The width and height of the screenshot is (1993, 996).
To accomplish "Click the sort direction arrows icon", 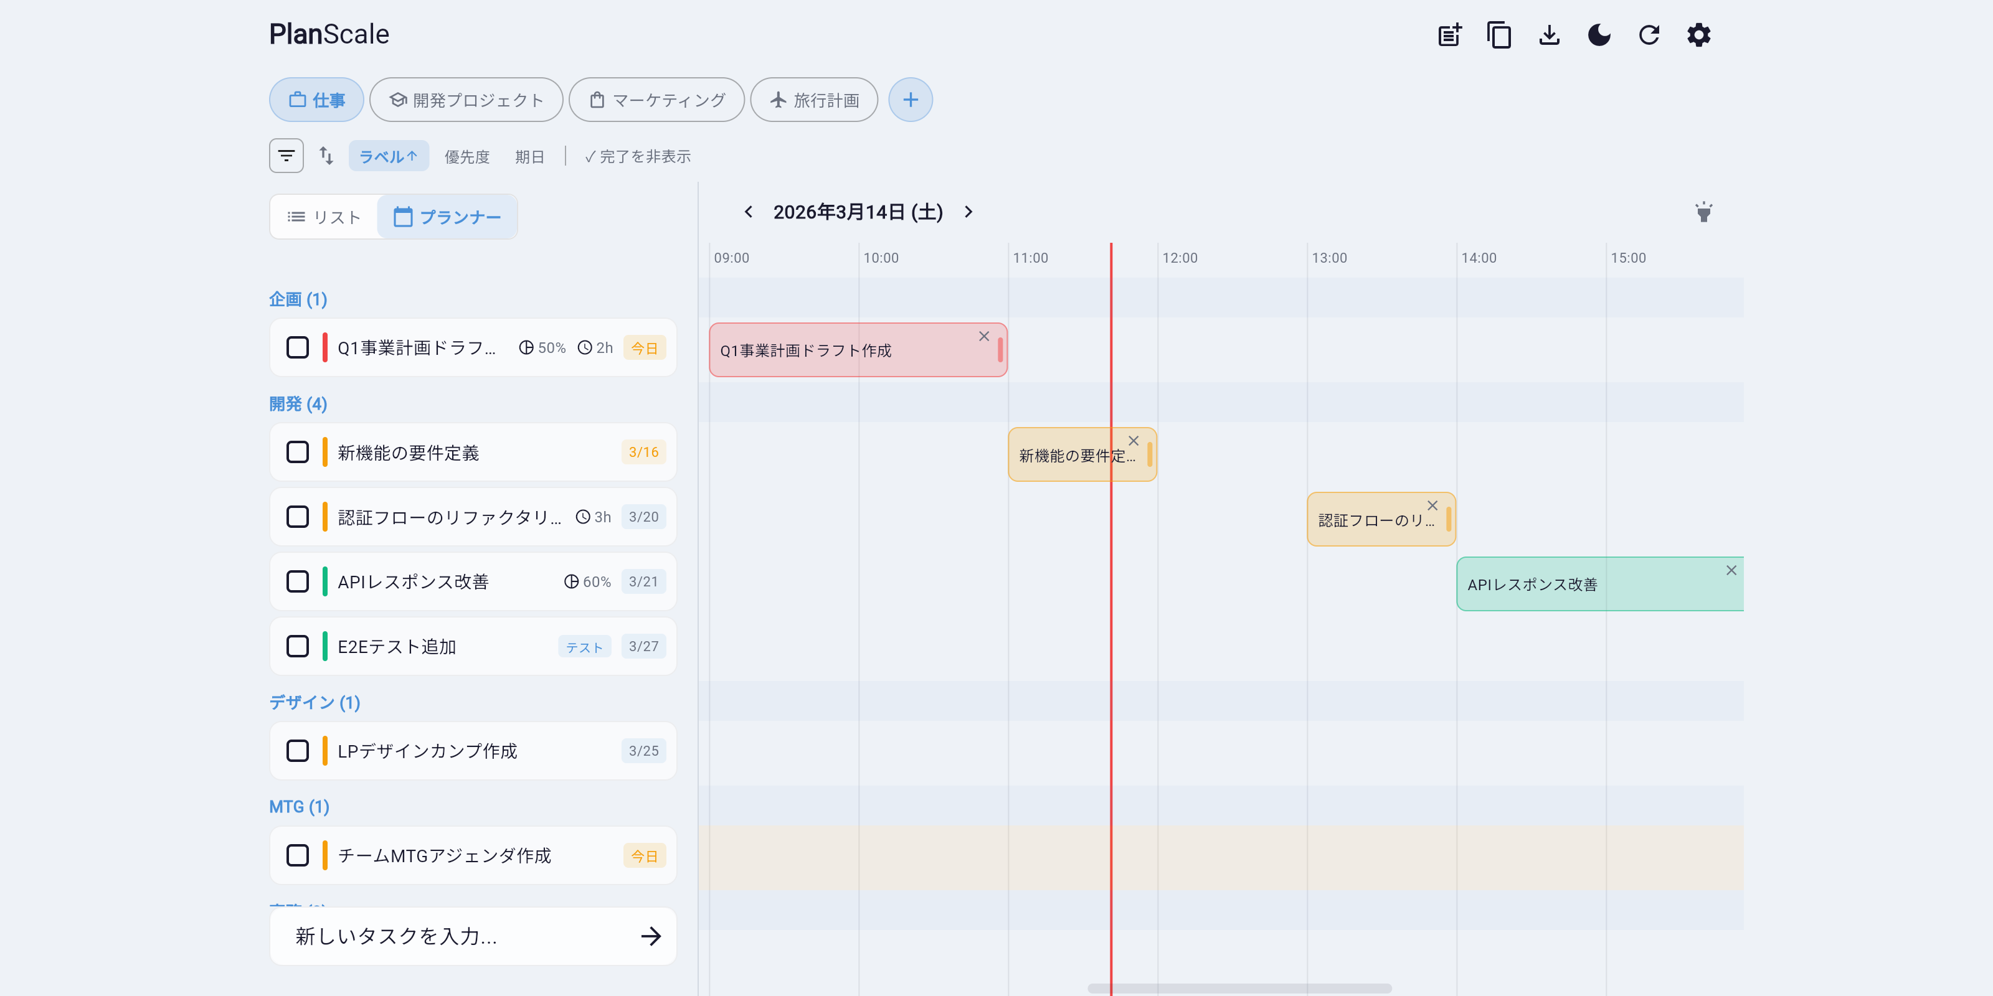I will point(326,156).
